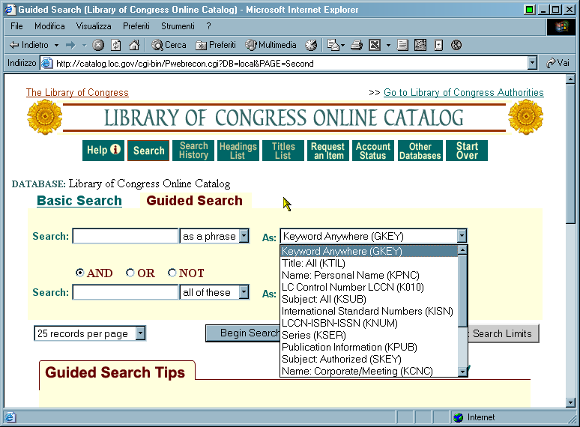Choose Series (KSER) option
The height and width of the screenshot is (427, 580).
[x=369, y=335]
